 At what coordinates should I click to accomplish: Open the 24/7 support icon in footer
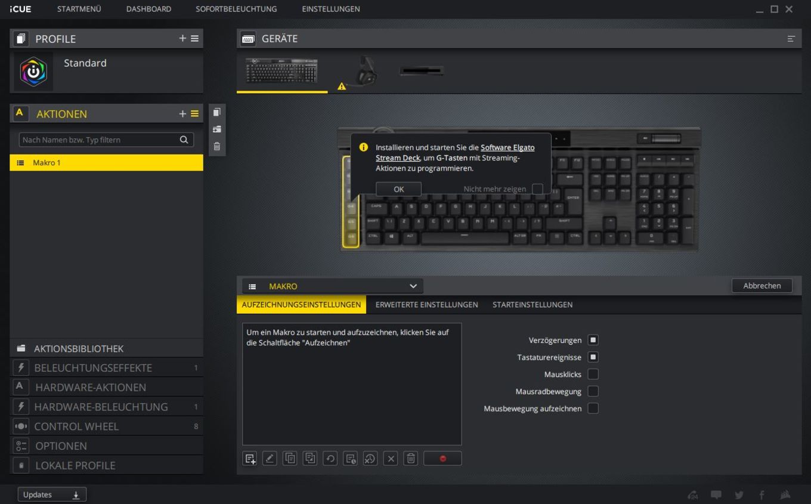point(693,495)
